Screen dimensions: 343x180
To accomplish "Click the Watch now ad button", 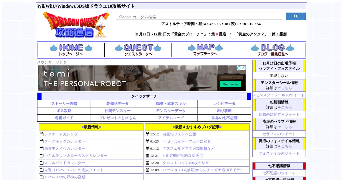I will tap(230, 84).
